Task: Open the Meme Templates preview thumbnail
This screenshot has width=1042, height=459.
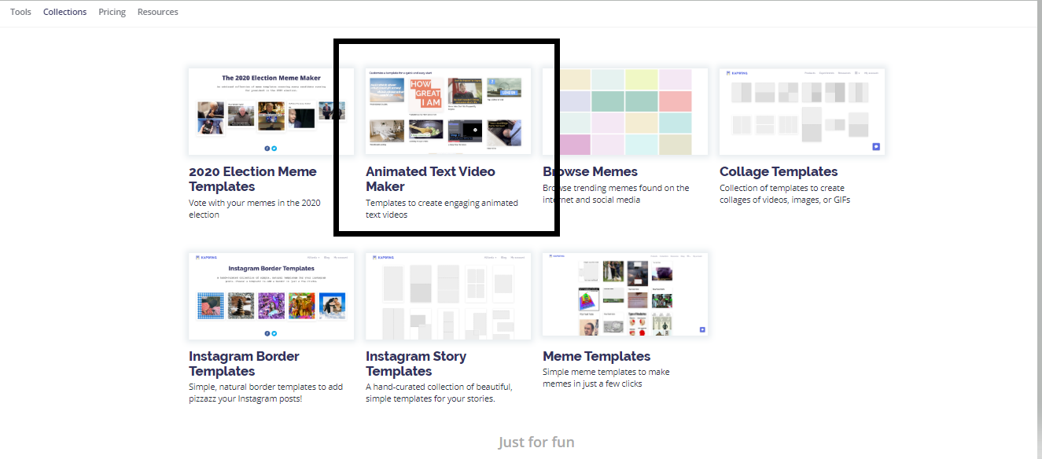Action: coord(625,295)
